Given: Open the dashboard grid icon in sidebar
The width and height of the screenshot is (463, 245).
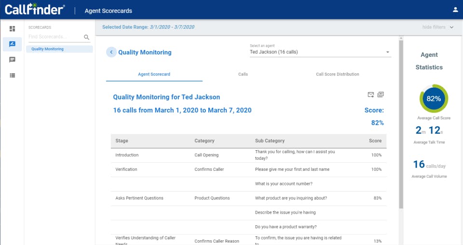Looking at the screenshot, I should tap(12, 29).
